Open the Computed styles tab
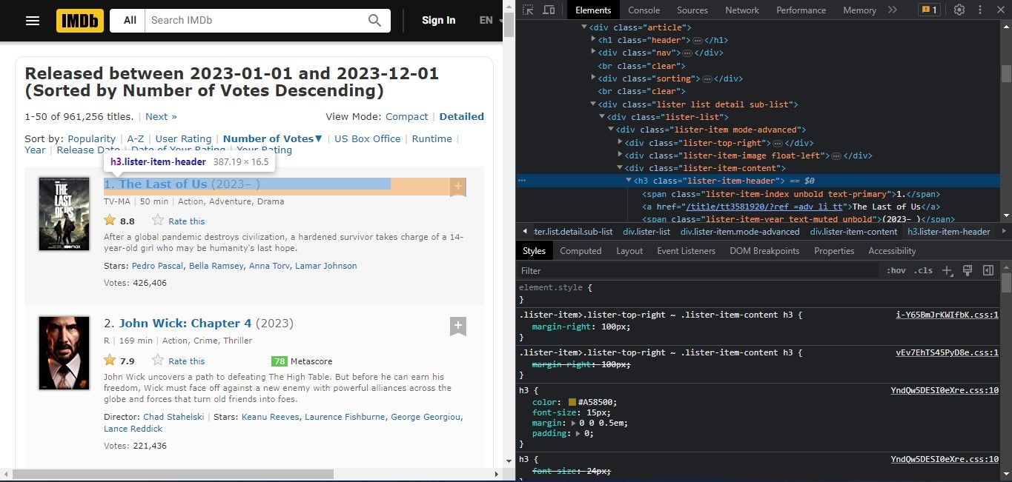1012x482 pixels. point(581,251)
